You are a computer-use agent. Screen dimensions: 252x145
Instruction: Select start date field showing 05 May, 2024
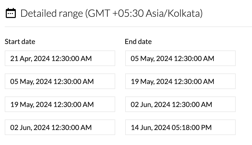pyautogui.click(x=60, y=81)
